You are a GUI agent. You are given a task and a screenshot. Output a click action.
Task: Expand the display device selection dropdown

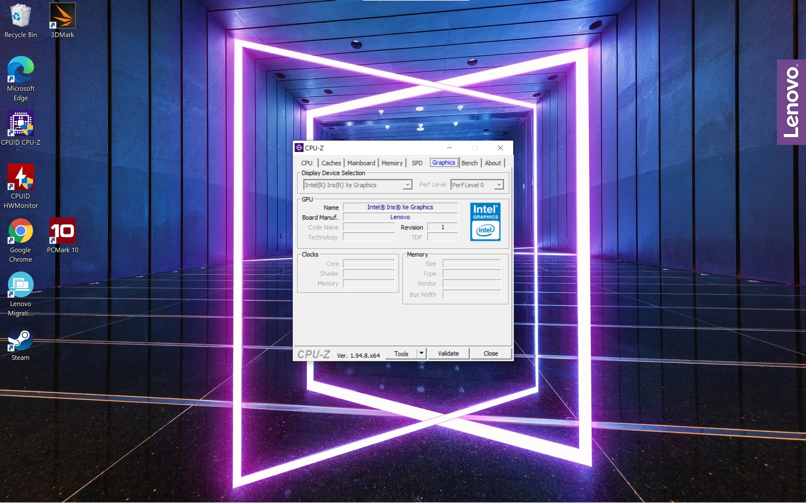[407, 185]
